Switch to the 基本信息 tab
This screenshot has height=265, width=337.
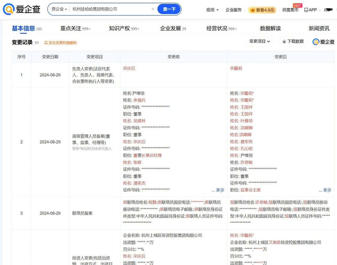tap(27, 28)
